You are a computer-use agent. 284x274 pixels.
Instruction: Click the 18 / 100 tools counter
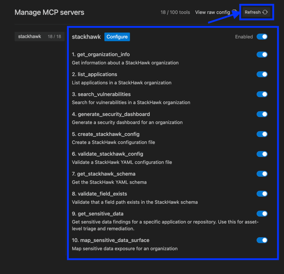175,12
